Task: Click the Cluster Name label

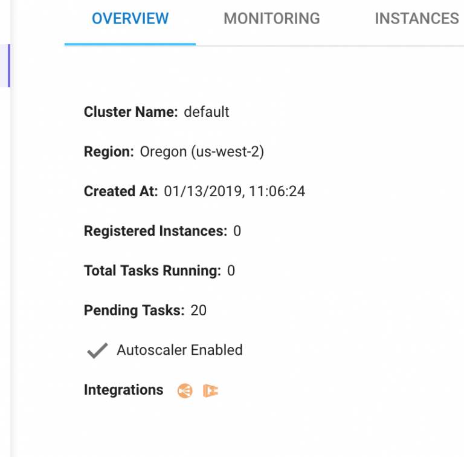Action: pyautogui.click(x=130, y=112)
